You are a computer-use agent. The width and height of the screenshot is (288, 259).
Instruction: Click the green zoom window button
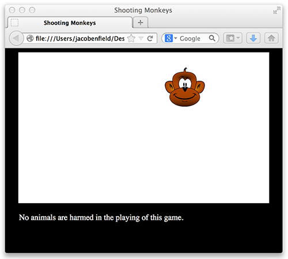pyautogui.click(x=32, y=10)
